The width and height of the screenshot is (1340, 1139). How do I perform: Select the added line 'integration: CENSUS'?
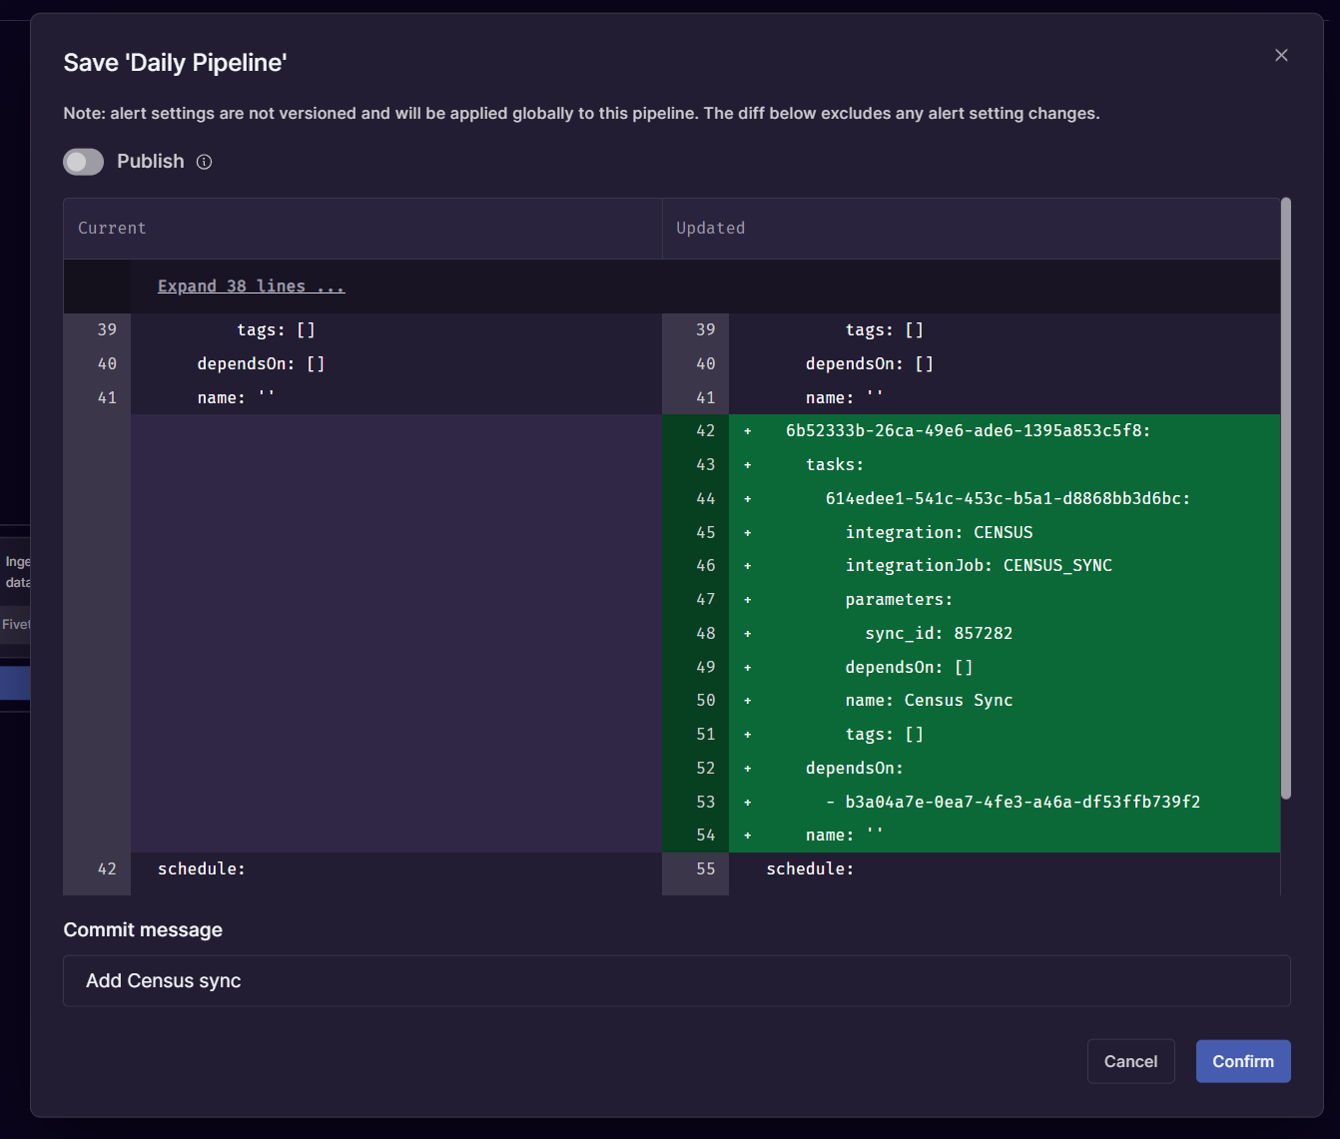click(939, 532)
